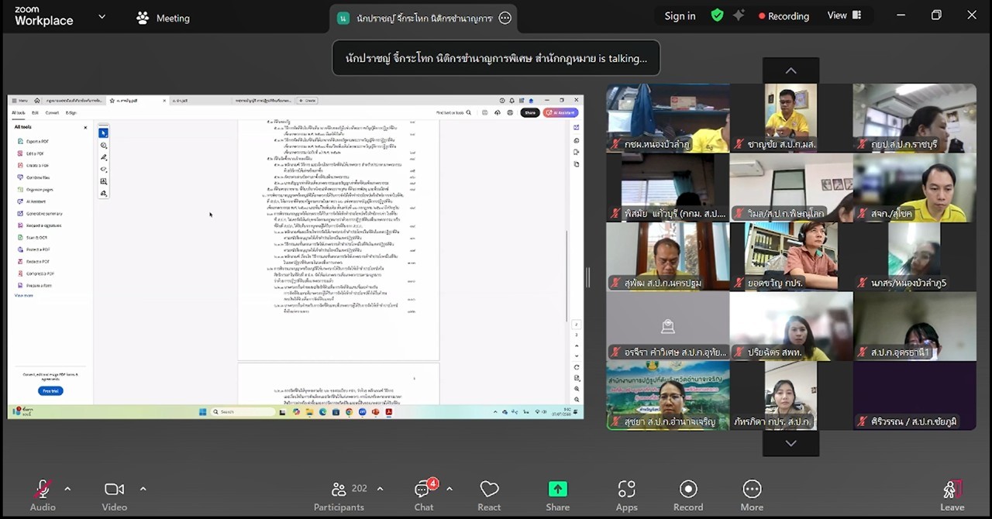Choose Protect a PDF in Acrobat tools

(34, 249)
